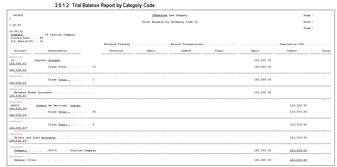The image size is (337, 167).
Task: Click the "Cumulative YTD" section label
Action: tap(292, 44)
